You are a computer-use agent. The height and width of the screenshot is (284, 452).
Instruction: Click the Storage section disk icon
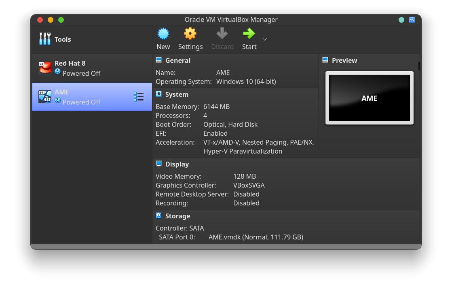click(158, 216)
